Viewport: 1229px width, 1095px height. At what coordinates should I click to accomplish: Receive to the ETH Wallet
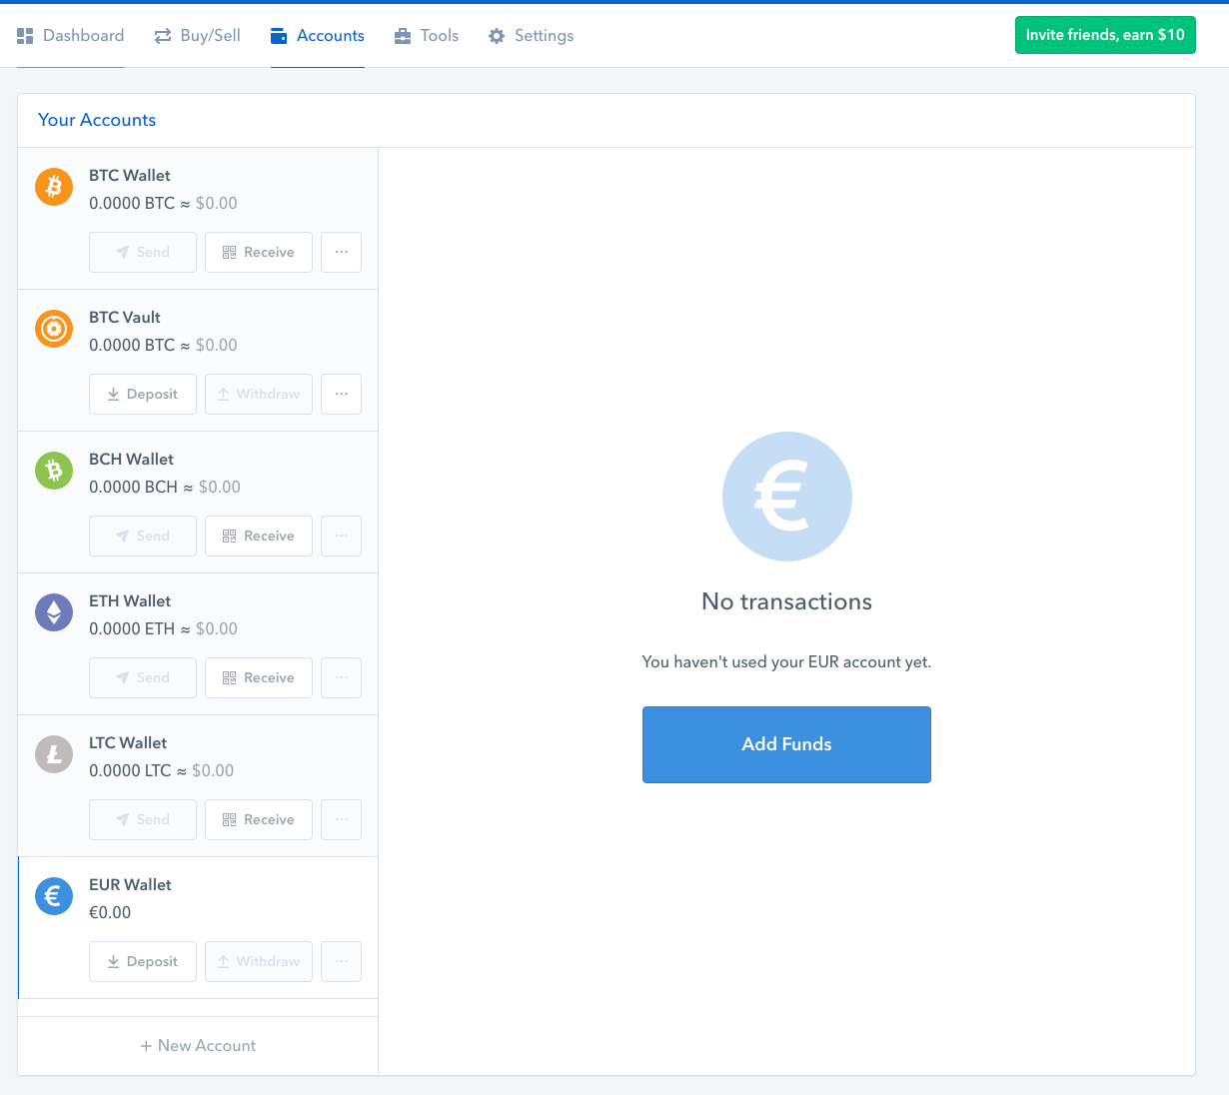pyautogui.click(x=259, y=678)
